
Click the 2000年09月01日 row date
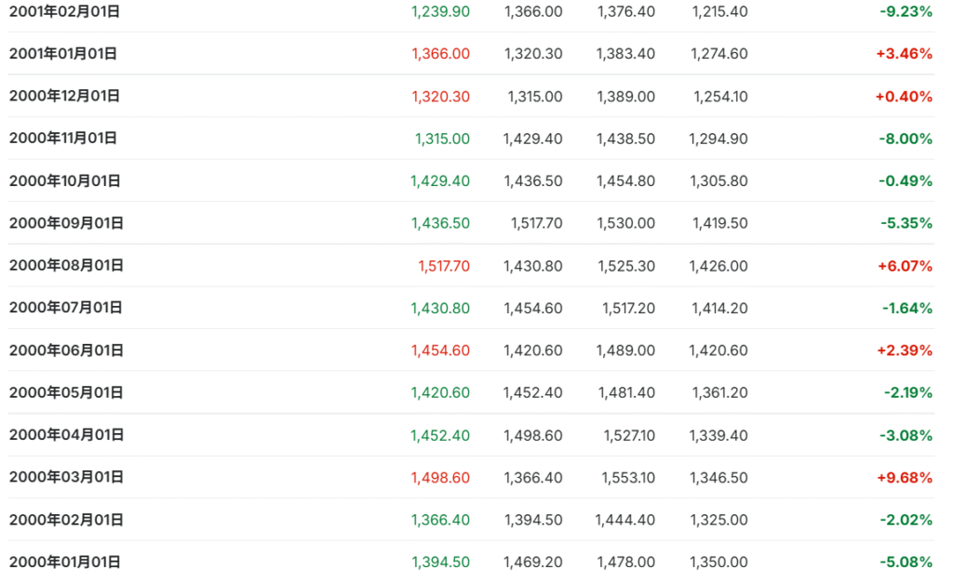click(65, 223)
